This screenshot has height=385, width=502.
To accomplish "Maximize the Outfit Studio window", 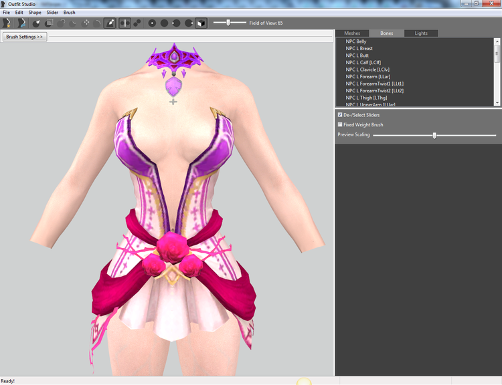I will click(x=476, y=3).
